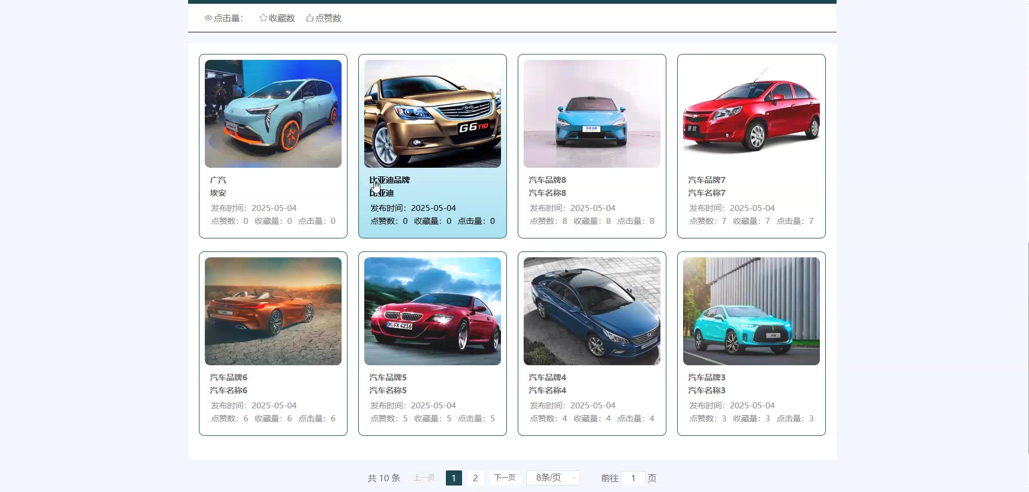Open the 广汽 埃安 car image
The height and width of the screenshot is (492, 1029).
273,114
